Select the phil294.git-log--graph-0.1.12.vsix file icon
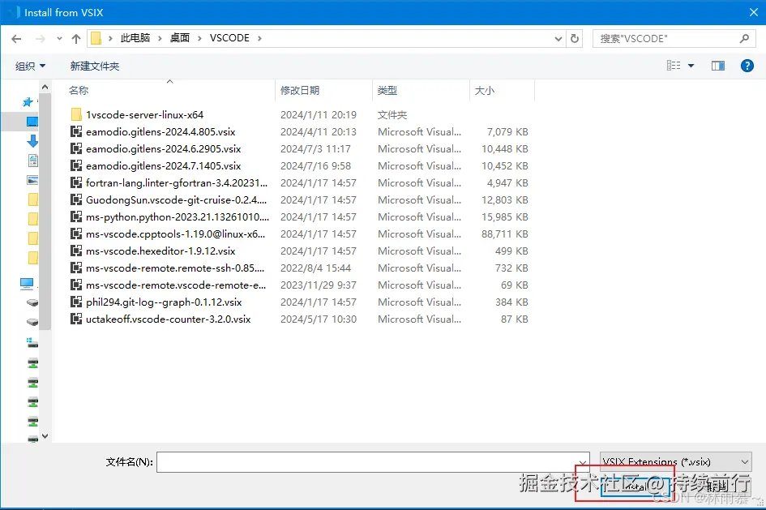 click(76, 302)
